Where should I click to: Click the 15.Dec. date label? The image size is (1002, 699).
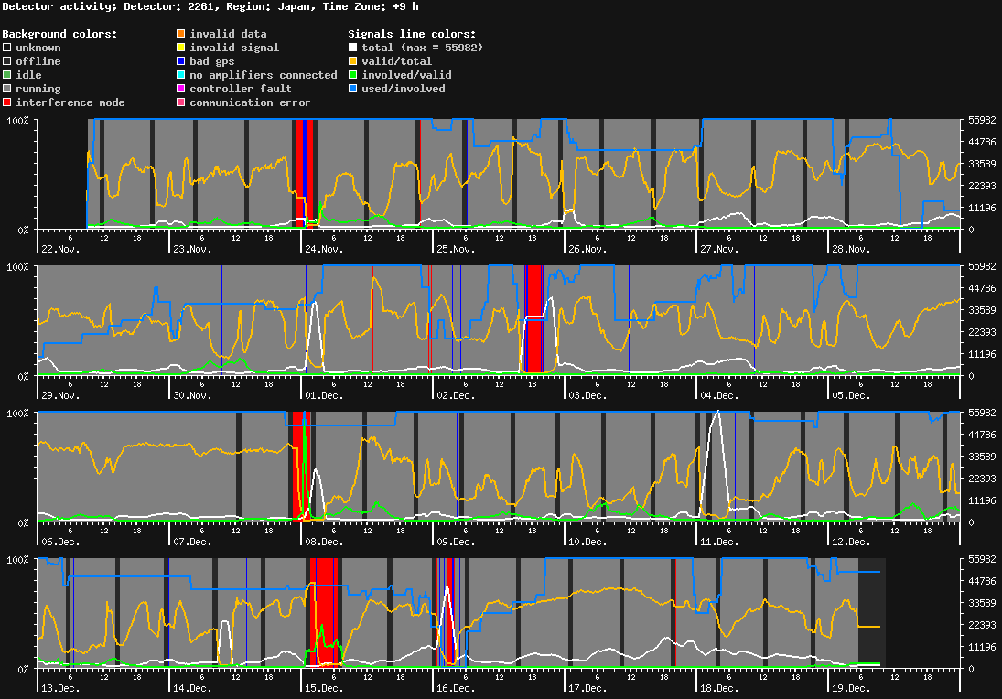(323, 688)
